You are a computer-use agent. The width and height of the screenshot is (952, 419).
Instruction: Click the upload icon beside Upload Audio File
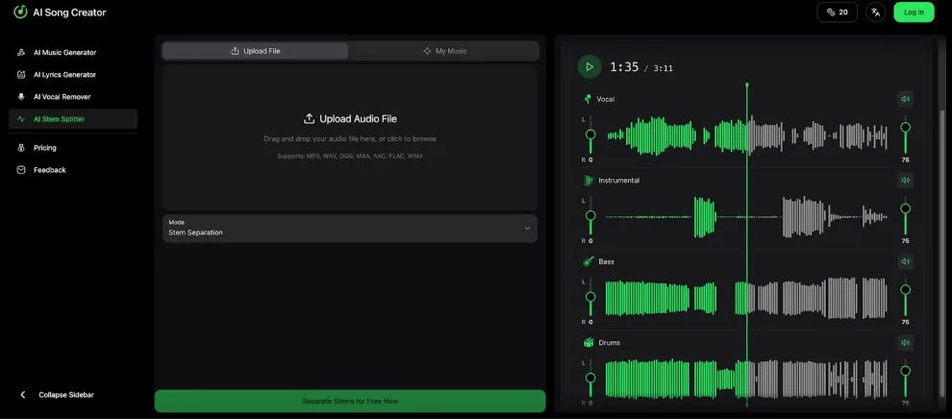click(x=309, y=119)
